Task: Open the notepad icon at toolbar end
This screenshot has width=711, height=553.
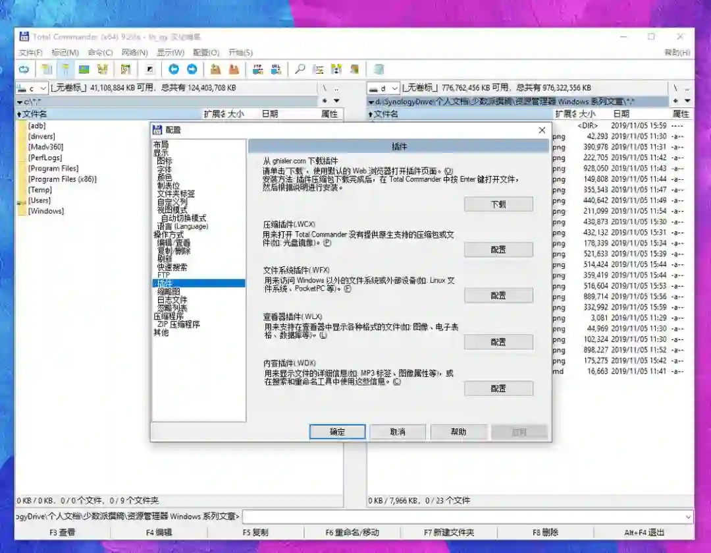Action: [x=379, y=69]
